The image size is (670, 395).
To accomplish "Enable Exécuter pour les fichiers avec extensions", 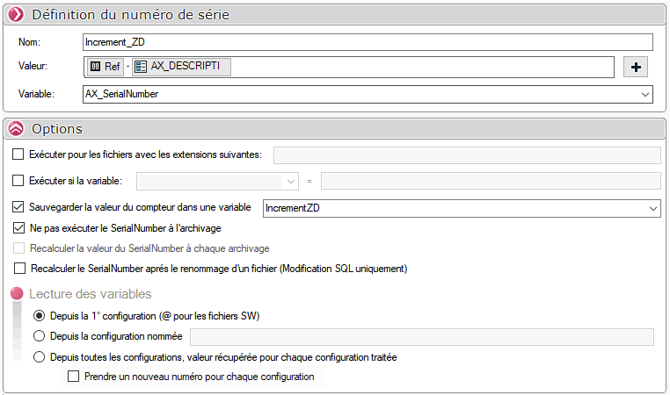I will coord(19,154).
